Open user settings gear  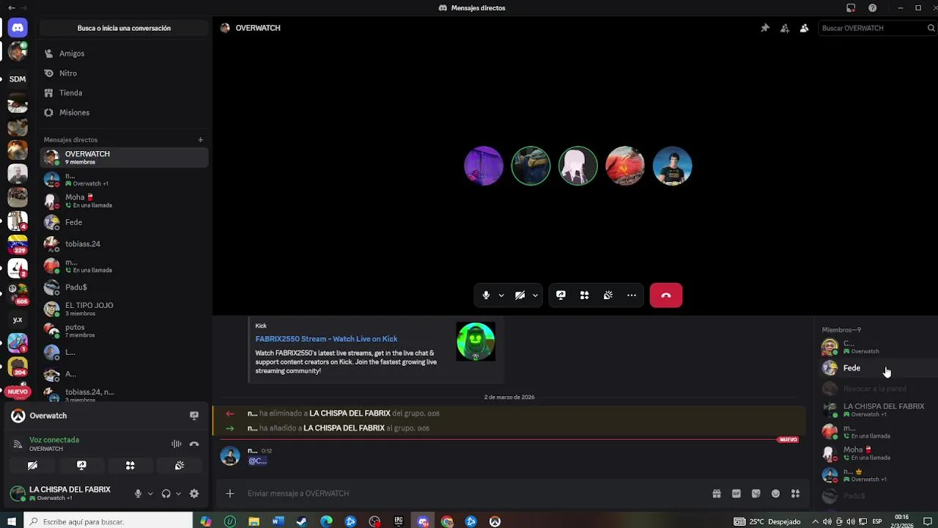click(194, 494)
